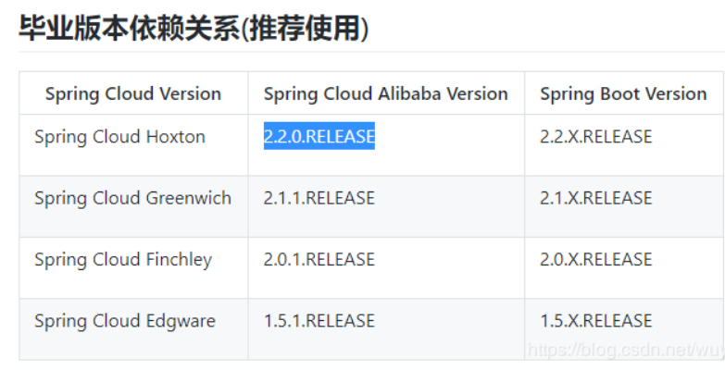Click the word Greenwich in second row
The width and height of the screenshot is (725, 370).
188,198
